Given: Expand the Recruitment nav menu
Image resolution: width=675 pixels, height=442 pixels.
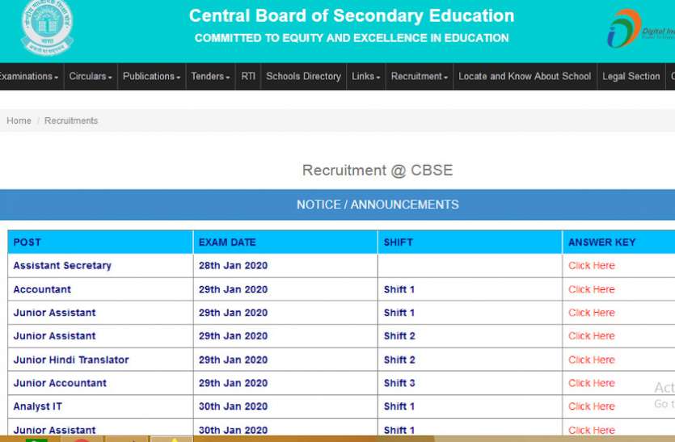Looking at the screenshot, I should tap(420, 77).
